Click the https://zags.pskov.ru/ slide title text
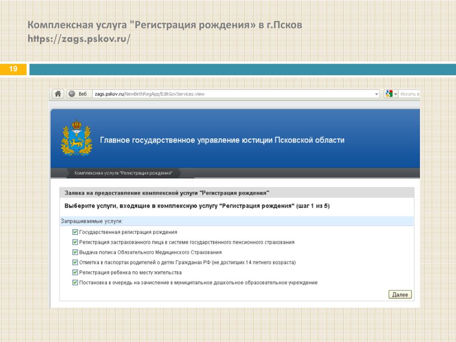The image size is (456, 342). (x=79, y=39)
